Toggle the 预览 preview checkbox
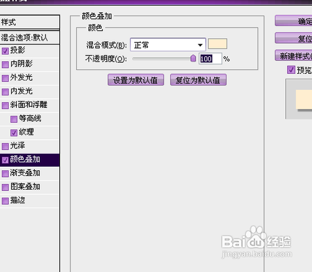This screenshot has height=272, width=312. [291, 70]
